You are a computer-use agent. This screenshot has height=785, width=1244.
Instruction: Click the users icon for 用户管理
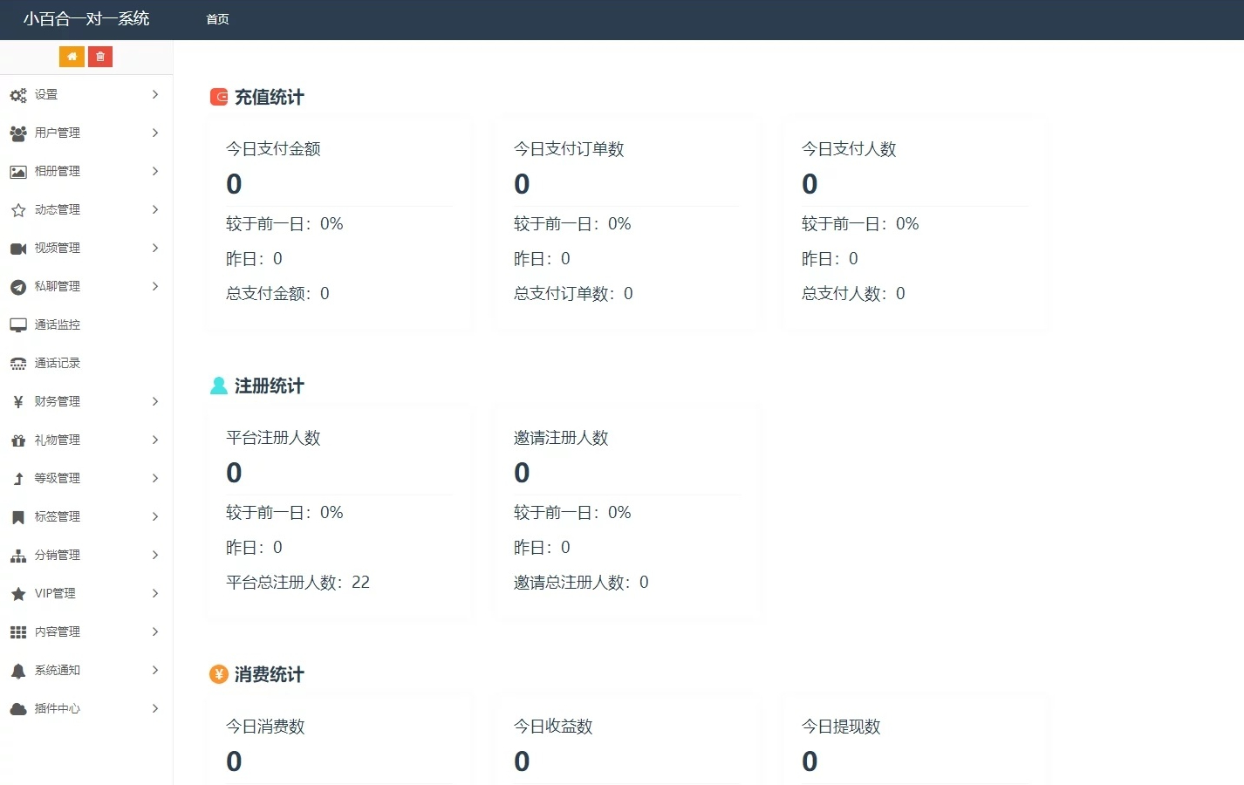pyautogui.click(x=18, y=133)
